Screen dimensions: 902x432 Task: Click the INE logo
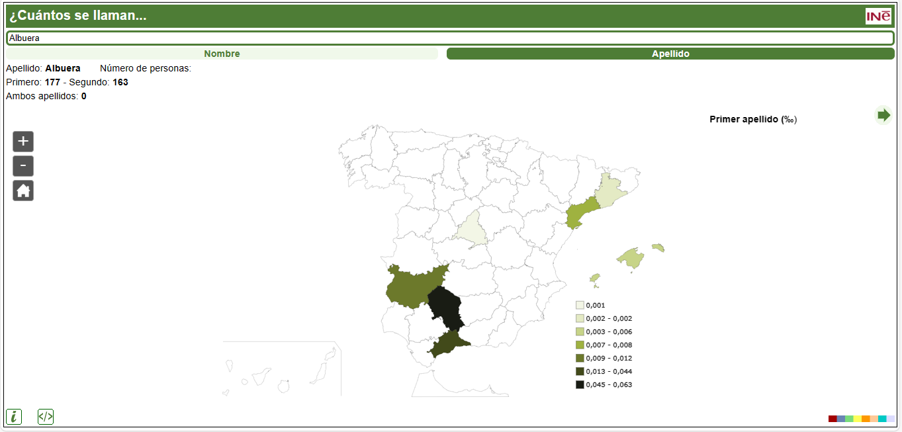(x=878, y=15)
